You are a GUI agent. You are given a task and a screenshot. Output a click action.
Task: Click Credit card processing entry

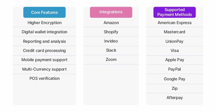click(44, 51)
